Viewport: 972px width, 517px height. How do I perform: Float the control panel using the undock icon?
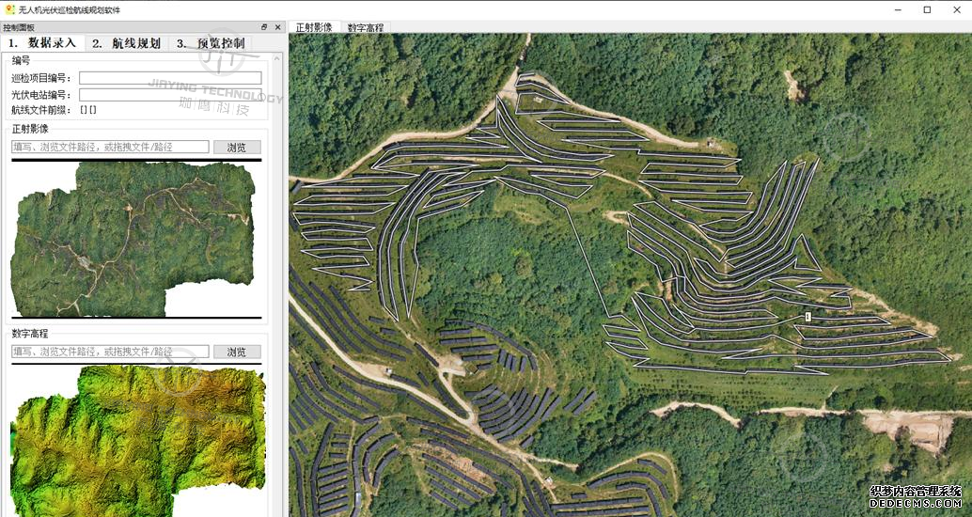pyautogui.click(x=264, y=27)
